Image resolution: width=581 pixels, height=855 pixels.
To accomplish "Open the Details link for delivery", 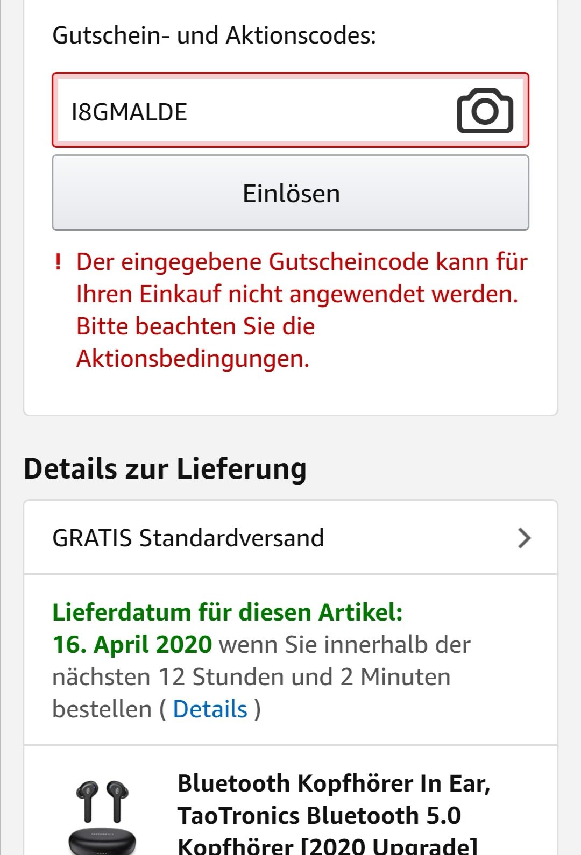I will 210,709.
